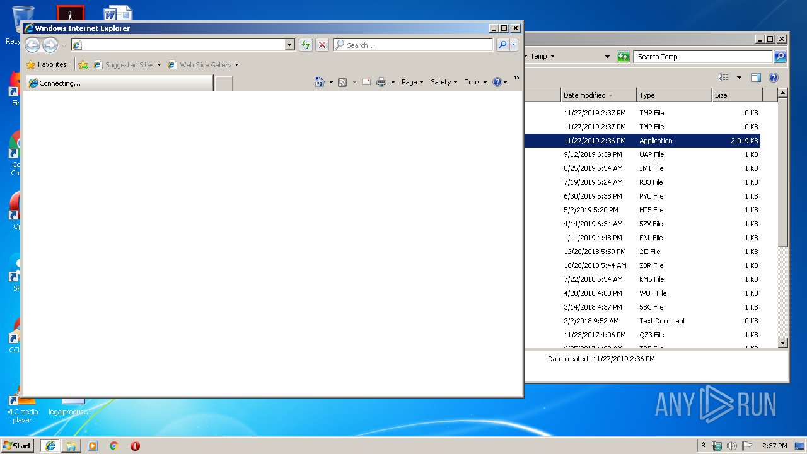Image resolution: width=807 pixels, height=454 pixels.
Task: Click the Favorites button label
Action: [x=52, y=64]
